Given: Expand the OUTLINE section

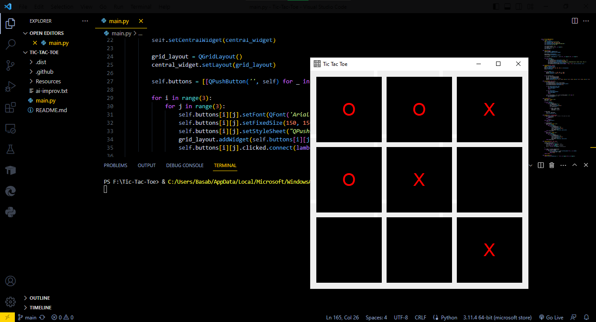Looking at the screenshot, I should pos(39,298).
